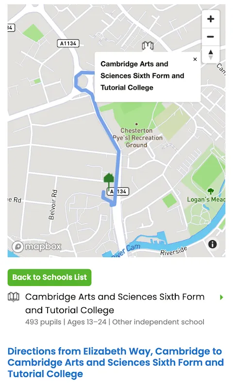Zoom in using the plus button

pyautogui.click(x=211, y=19)
